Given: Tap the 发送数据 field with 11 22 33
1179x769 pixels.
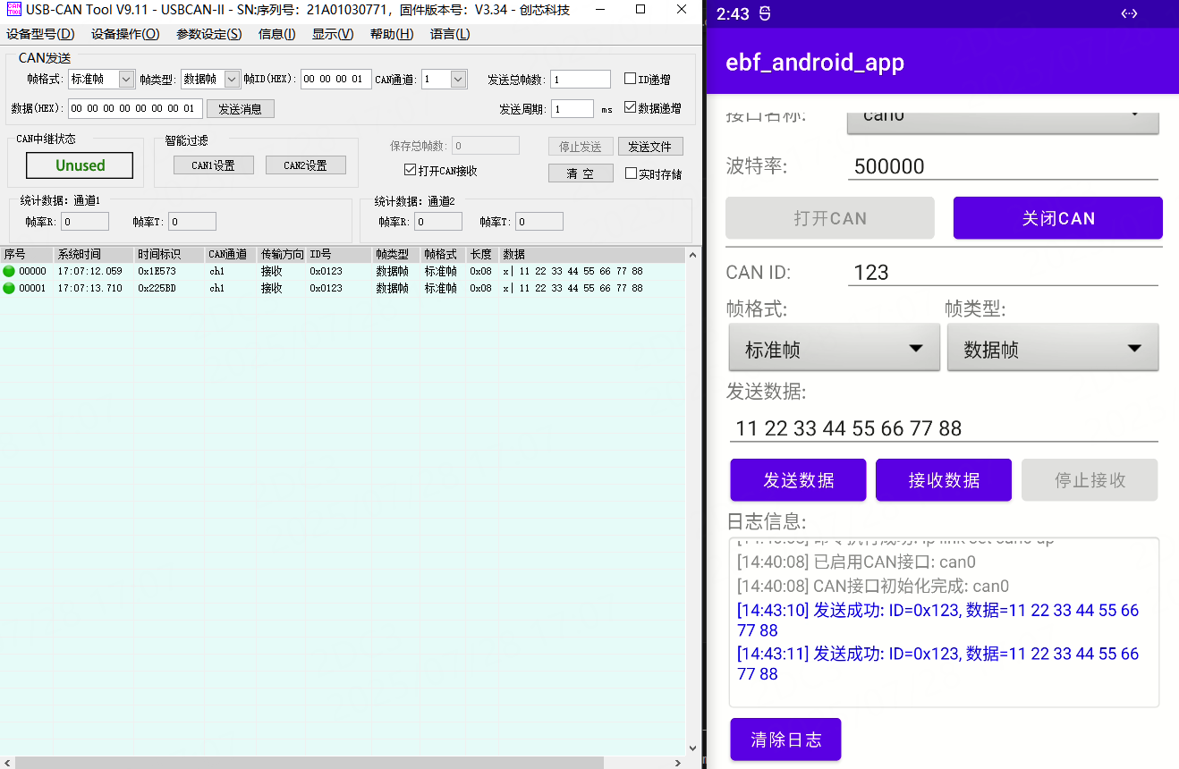Looking at the screenshot, I should 944,428.
